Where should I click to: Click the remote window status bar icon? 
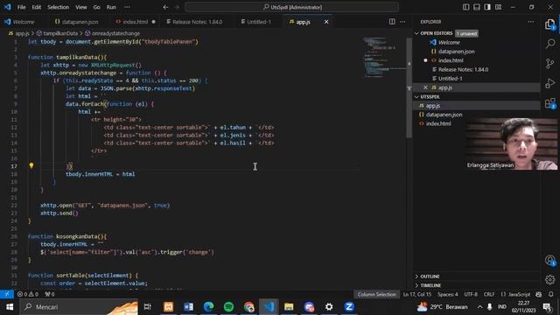(7, 294)
